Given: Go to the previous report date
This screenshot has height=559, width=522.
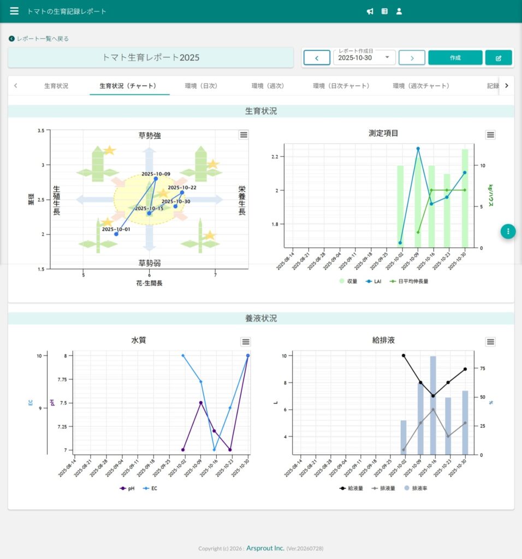Looking at the screenshot, I should tap(317, 58).
